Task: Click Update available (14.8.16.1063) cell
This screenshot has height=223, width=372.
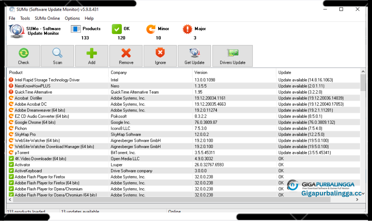Action: (x=306, y=80)
